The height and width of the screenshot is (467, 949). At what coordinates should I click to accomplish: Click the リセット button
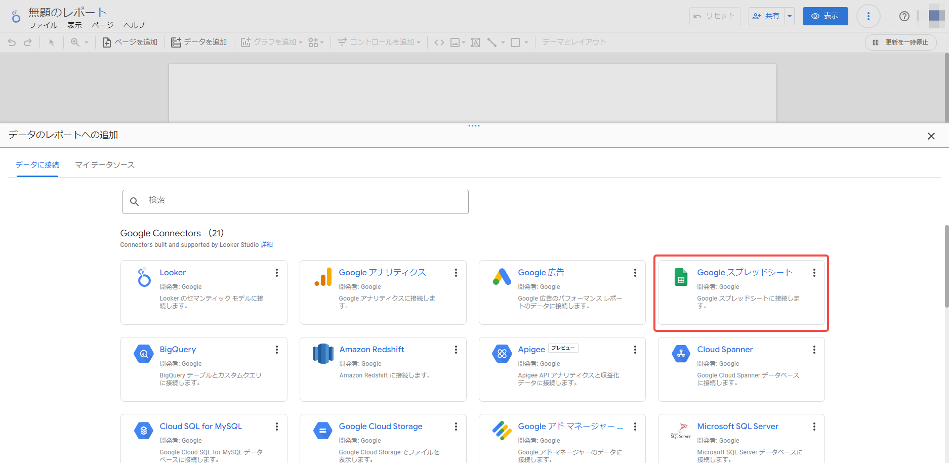pyautogui.click(x=715, y=16)
